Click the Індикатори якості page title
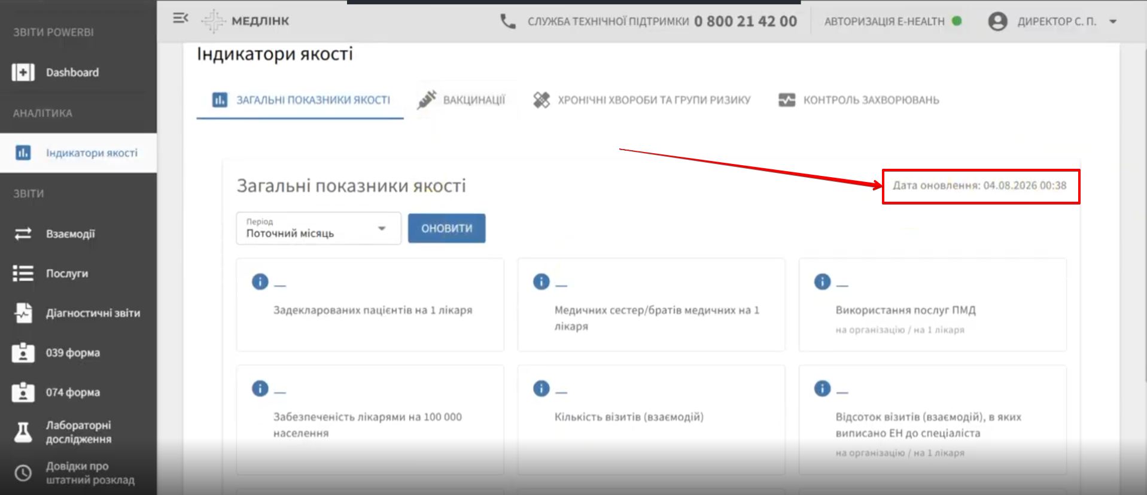The width and height of the screenshot is (1147, 495). [x=275, y=54]
